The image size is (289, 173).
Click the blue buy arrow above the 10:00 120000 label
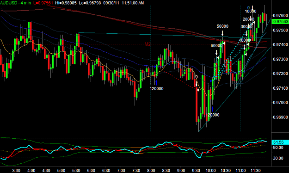[x=212, y=109]
